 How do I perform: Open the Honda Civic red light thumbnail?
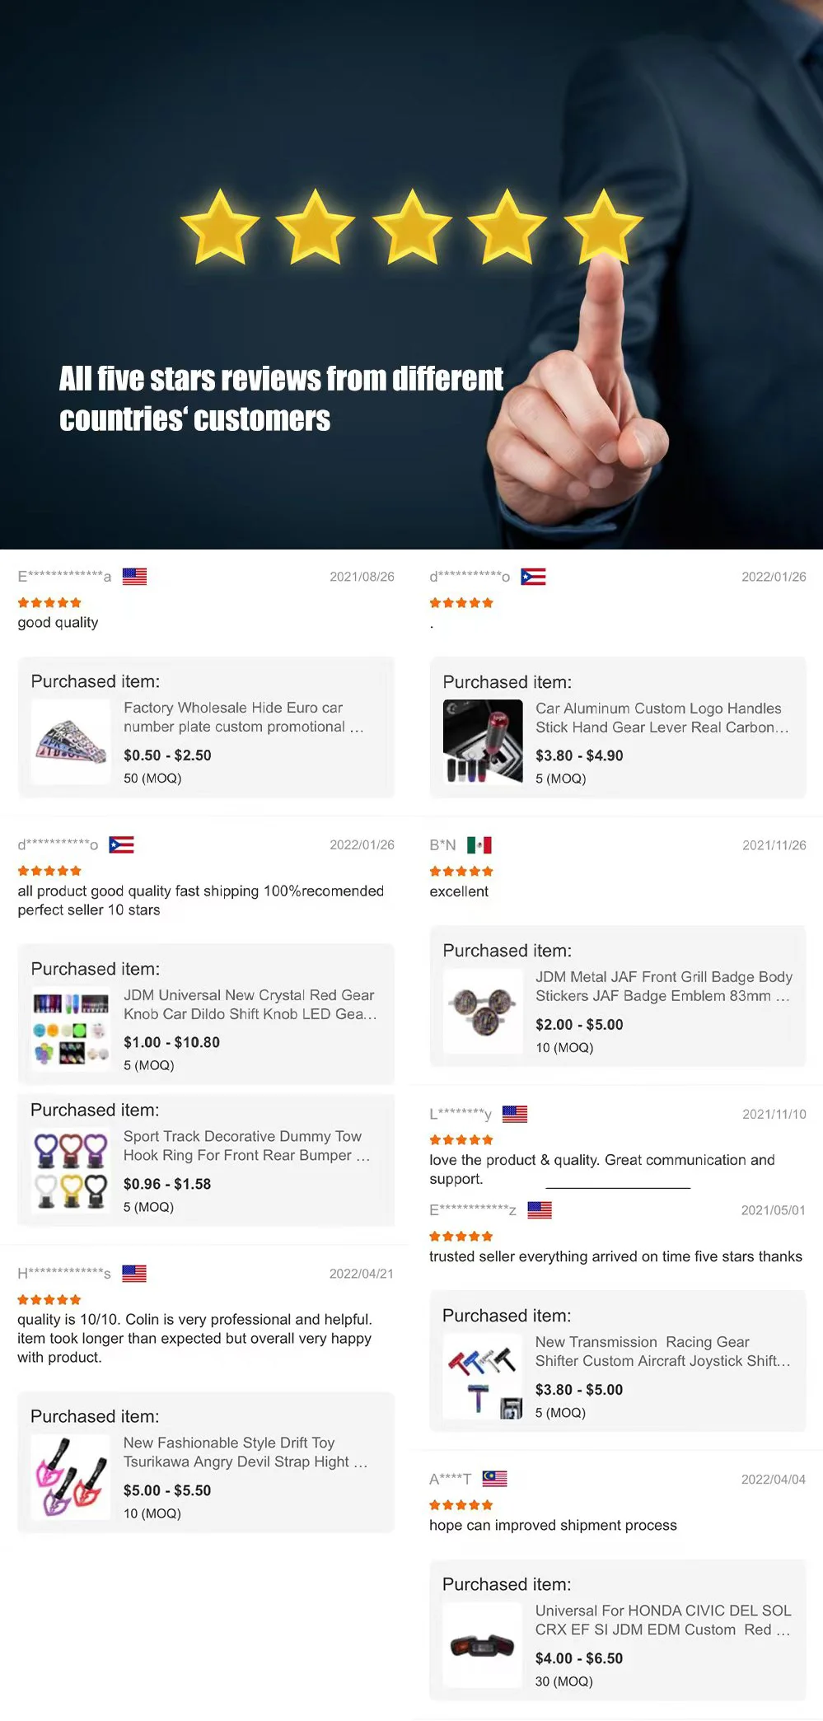pyautogui.click(x=483, y=1645)
